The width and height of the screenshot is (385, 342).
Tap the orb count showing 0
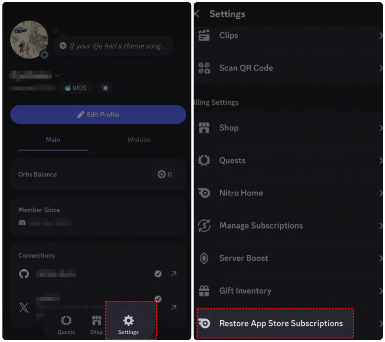(165, 174)
